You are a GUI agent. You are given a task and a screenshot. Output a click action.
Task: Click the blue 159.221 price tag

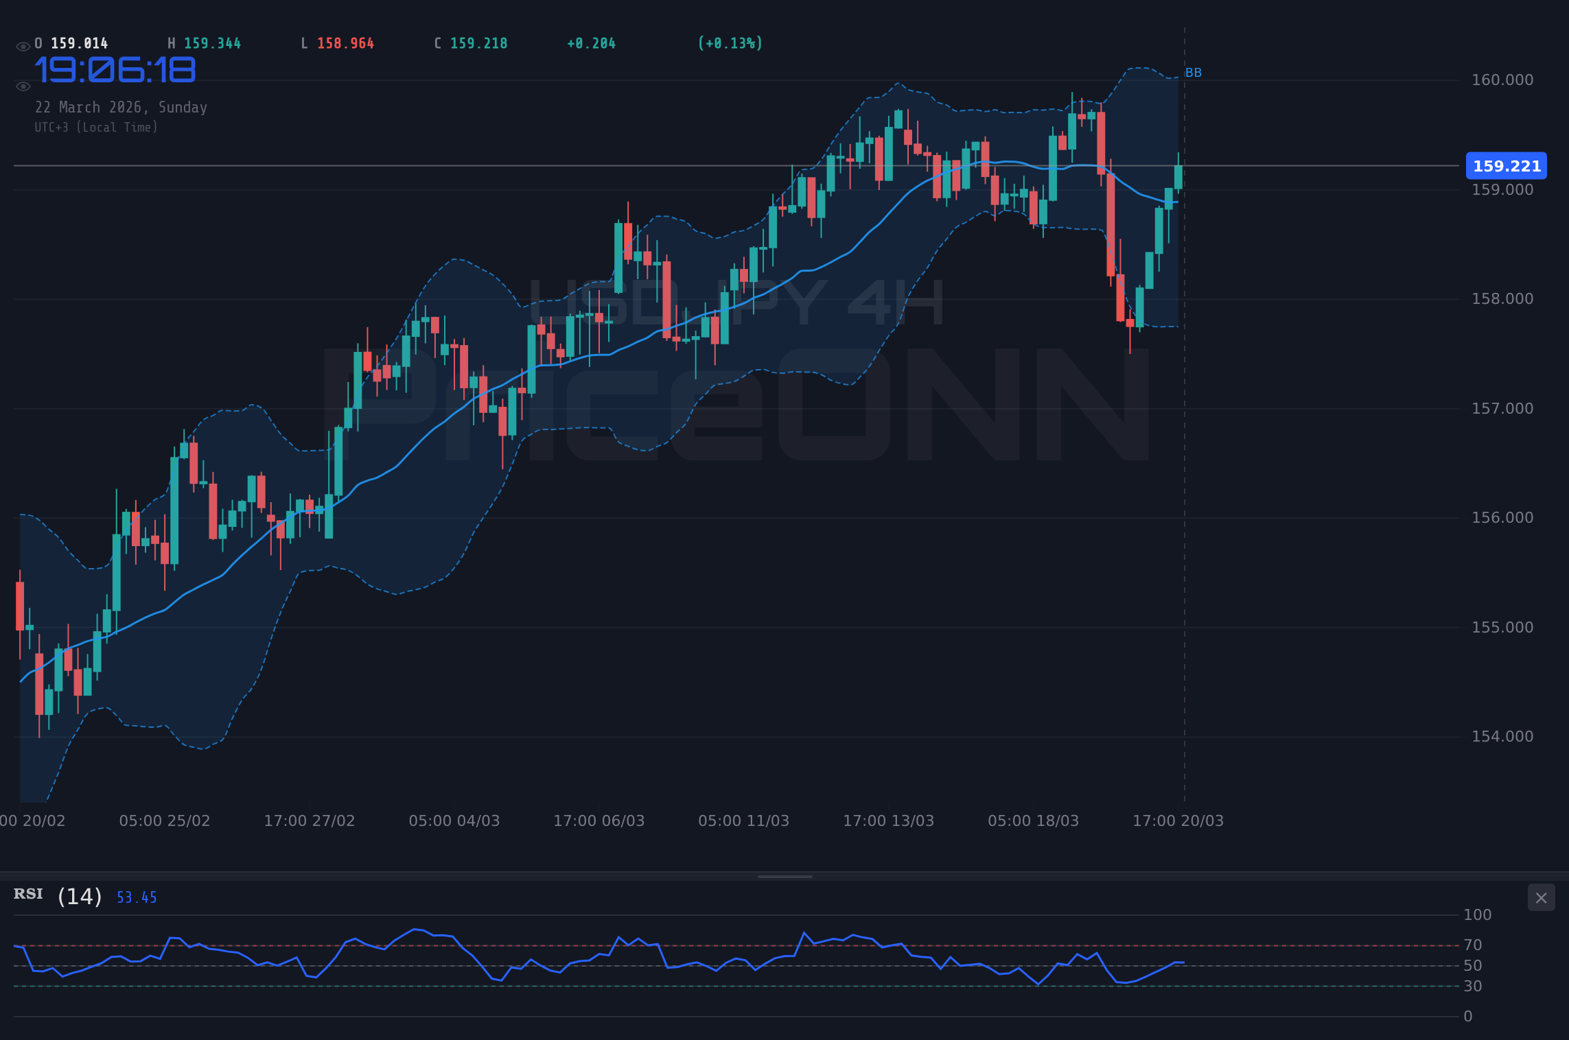coord(1506,165)
